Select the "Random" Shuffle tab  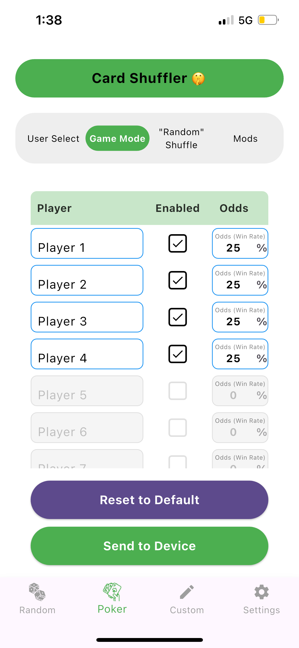click(181, 138)
